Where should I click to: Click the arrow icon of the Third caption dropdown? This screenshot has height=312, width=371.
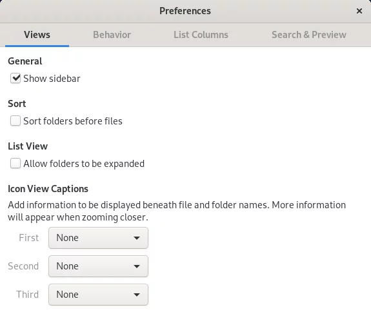tap(137, 295)
